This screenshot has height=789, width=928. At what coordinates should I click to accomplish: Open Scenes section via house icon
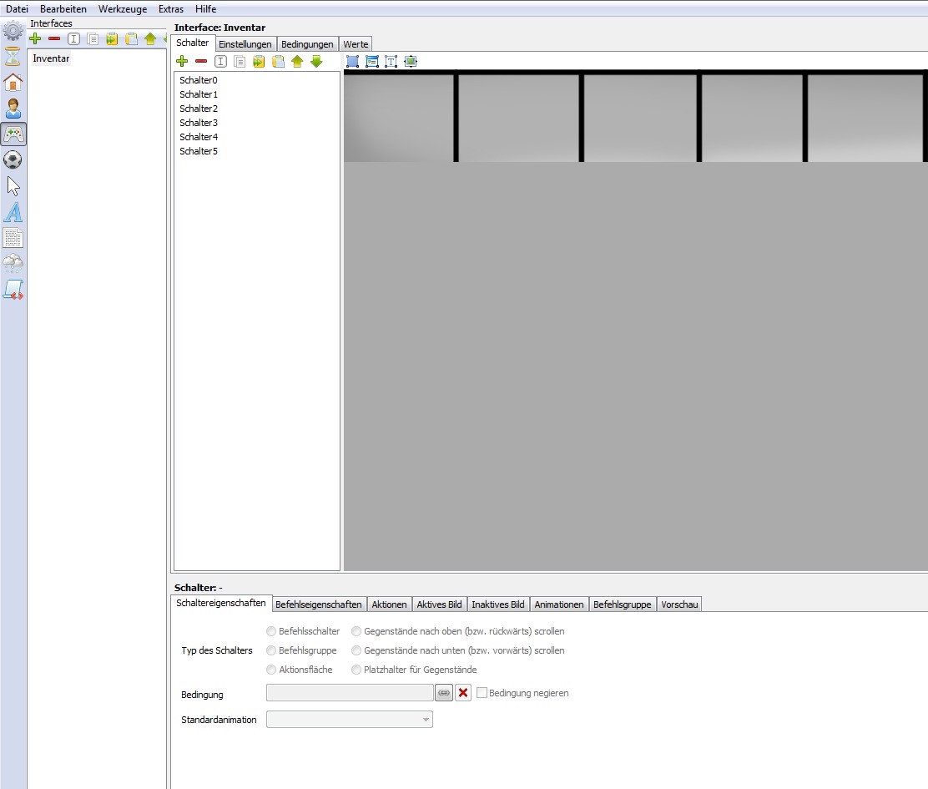coord(13,83)
